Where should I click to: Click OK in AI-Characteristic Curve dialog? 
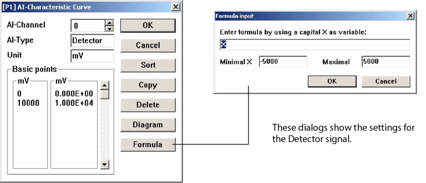point(148,25)
